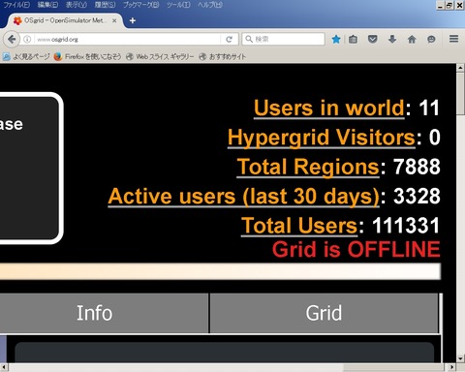Screen dimensions: 465x372
Task: Open the ファイル menu
Action: click(16, 5)
